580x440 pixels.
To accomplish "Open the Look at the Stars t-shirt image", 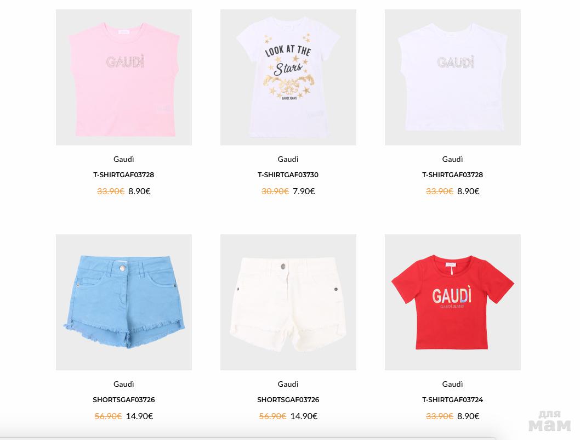I will click(x=288, y=77).
